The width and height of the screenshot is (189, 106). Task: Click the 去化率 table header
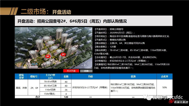pos(164,77)
